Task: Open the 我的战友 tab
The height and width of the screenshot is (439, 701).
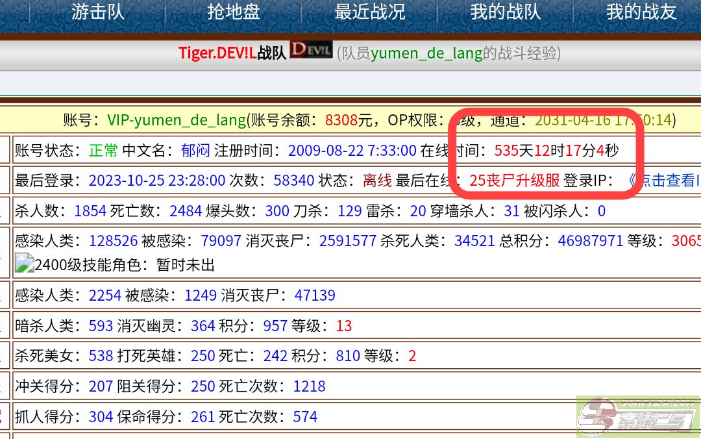Action: coord(641,12)
